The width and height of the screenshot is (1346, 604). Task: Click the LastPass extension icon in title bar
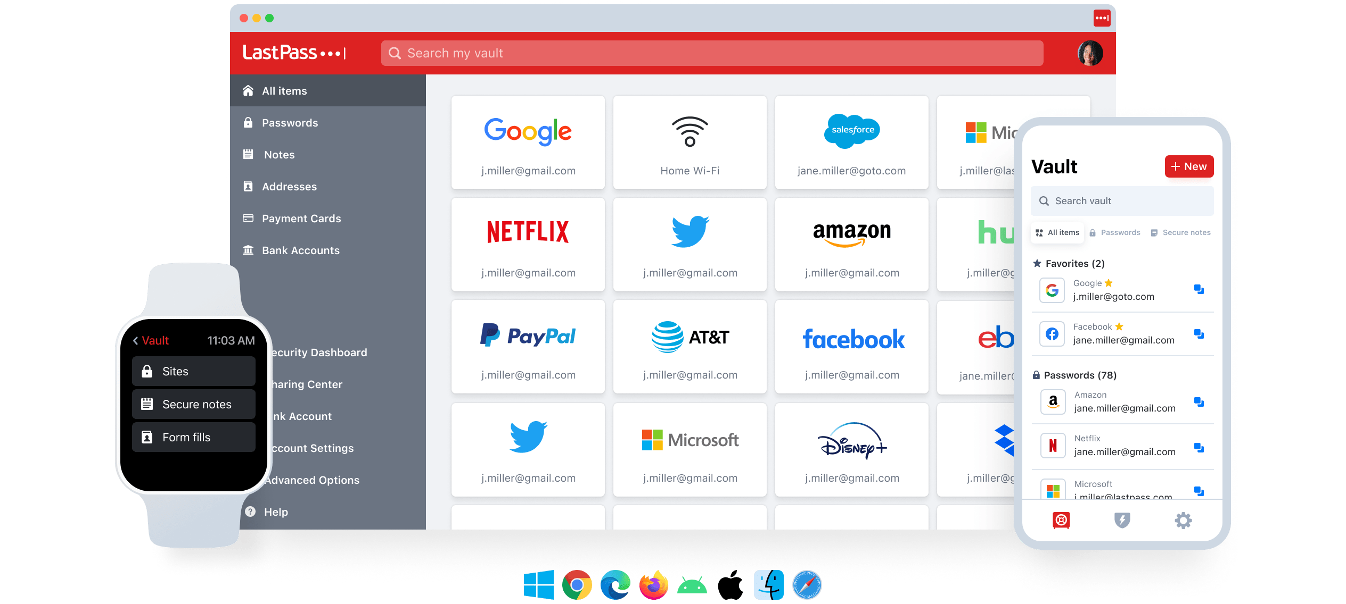click(x=1102, y=18)
